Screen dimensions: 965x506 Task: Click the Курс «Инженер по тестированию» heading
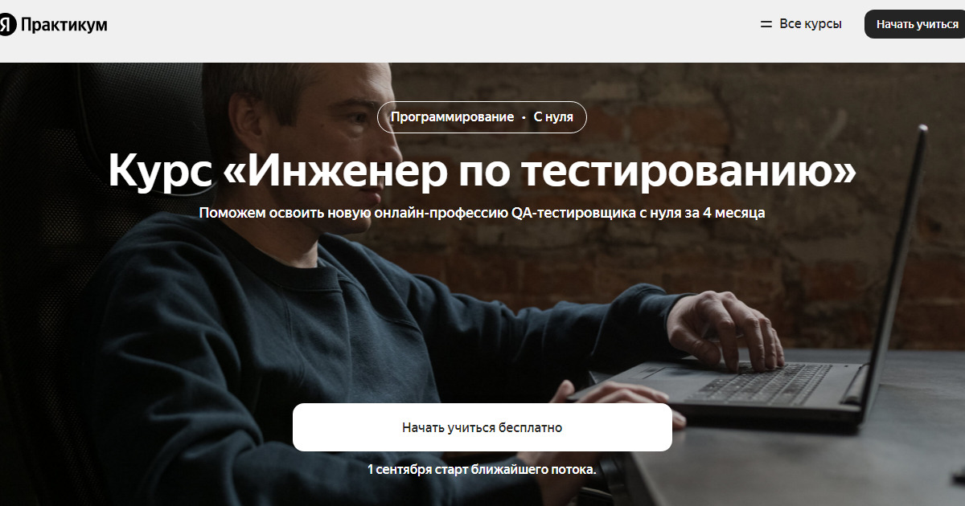482,170
